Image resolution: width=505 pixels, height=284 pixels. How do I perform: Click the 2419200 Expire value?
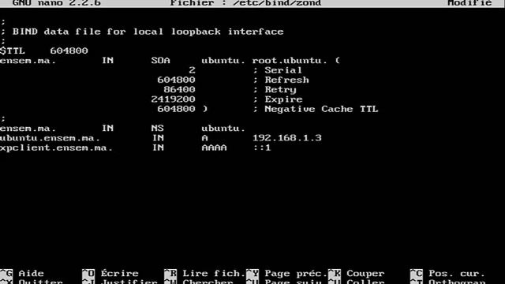pyautogui.click(x=173, y=99)
